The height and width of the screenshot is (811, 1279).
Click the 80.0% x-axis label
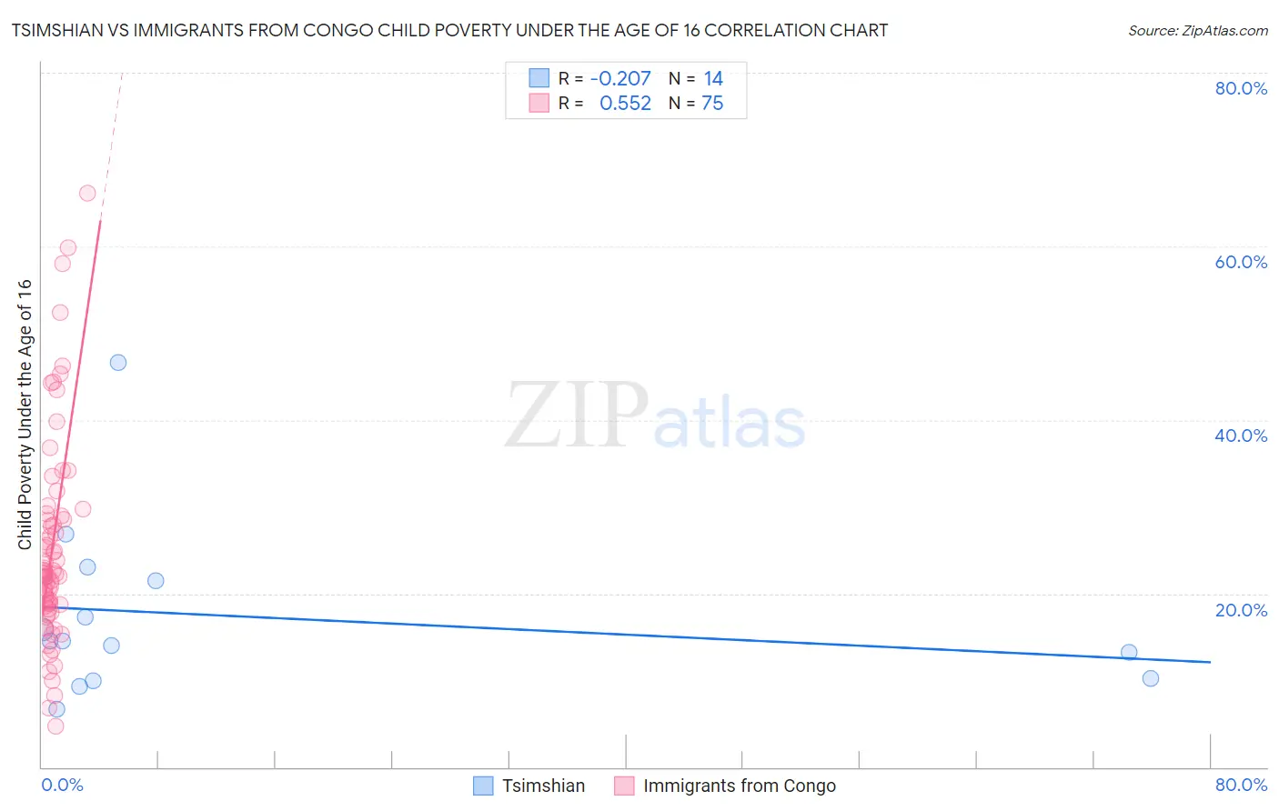1241,785
